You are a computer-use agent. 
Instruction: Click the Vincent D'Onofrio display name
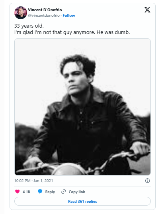[x=45, y=10]
